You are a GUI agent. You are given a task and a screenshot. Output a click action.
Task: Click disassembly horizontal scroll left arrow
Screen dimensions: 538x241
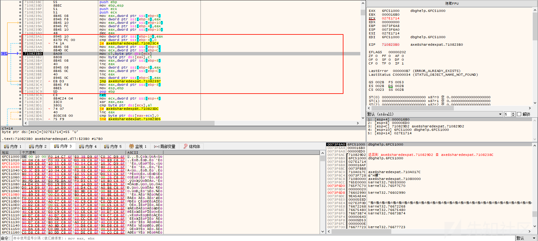tap(26, 123)
